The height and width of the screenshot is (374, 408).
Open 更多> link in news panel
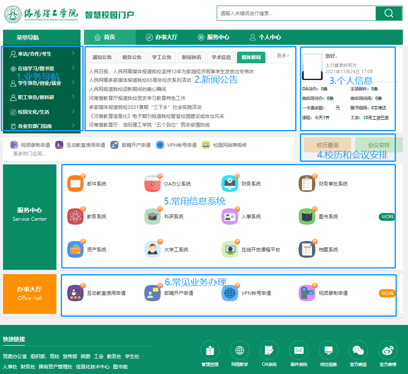tap(283, 56)
